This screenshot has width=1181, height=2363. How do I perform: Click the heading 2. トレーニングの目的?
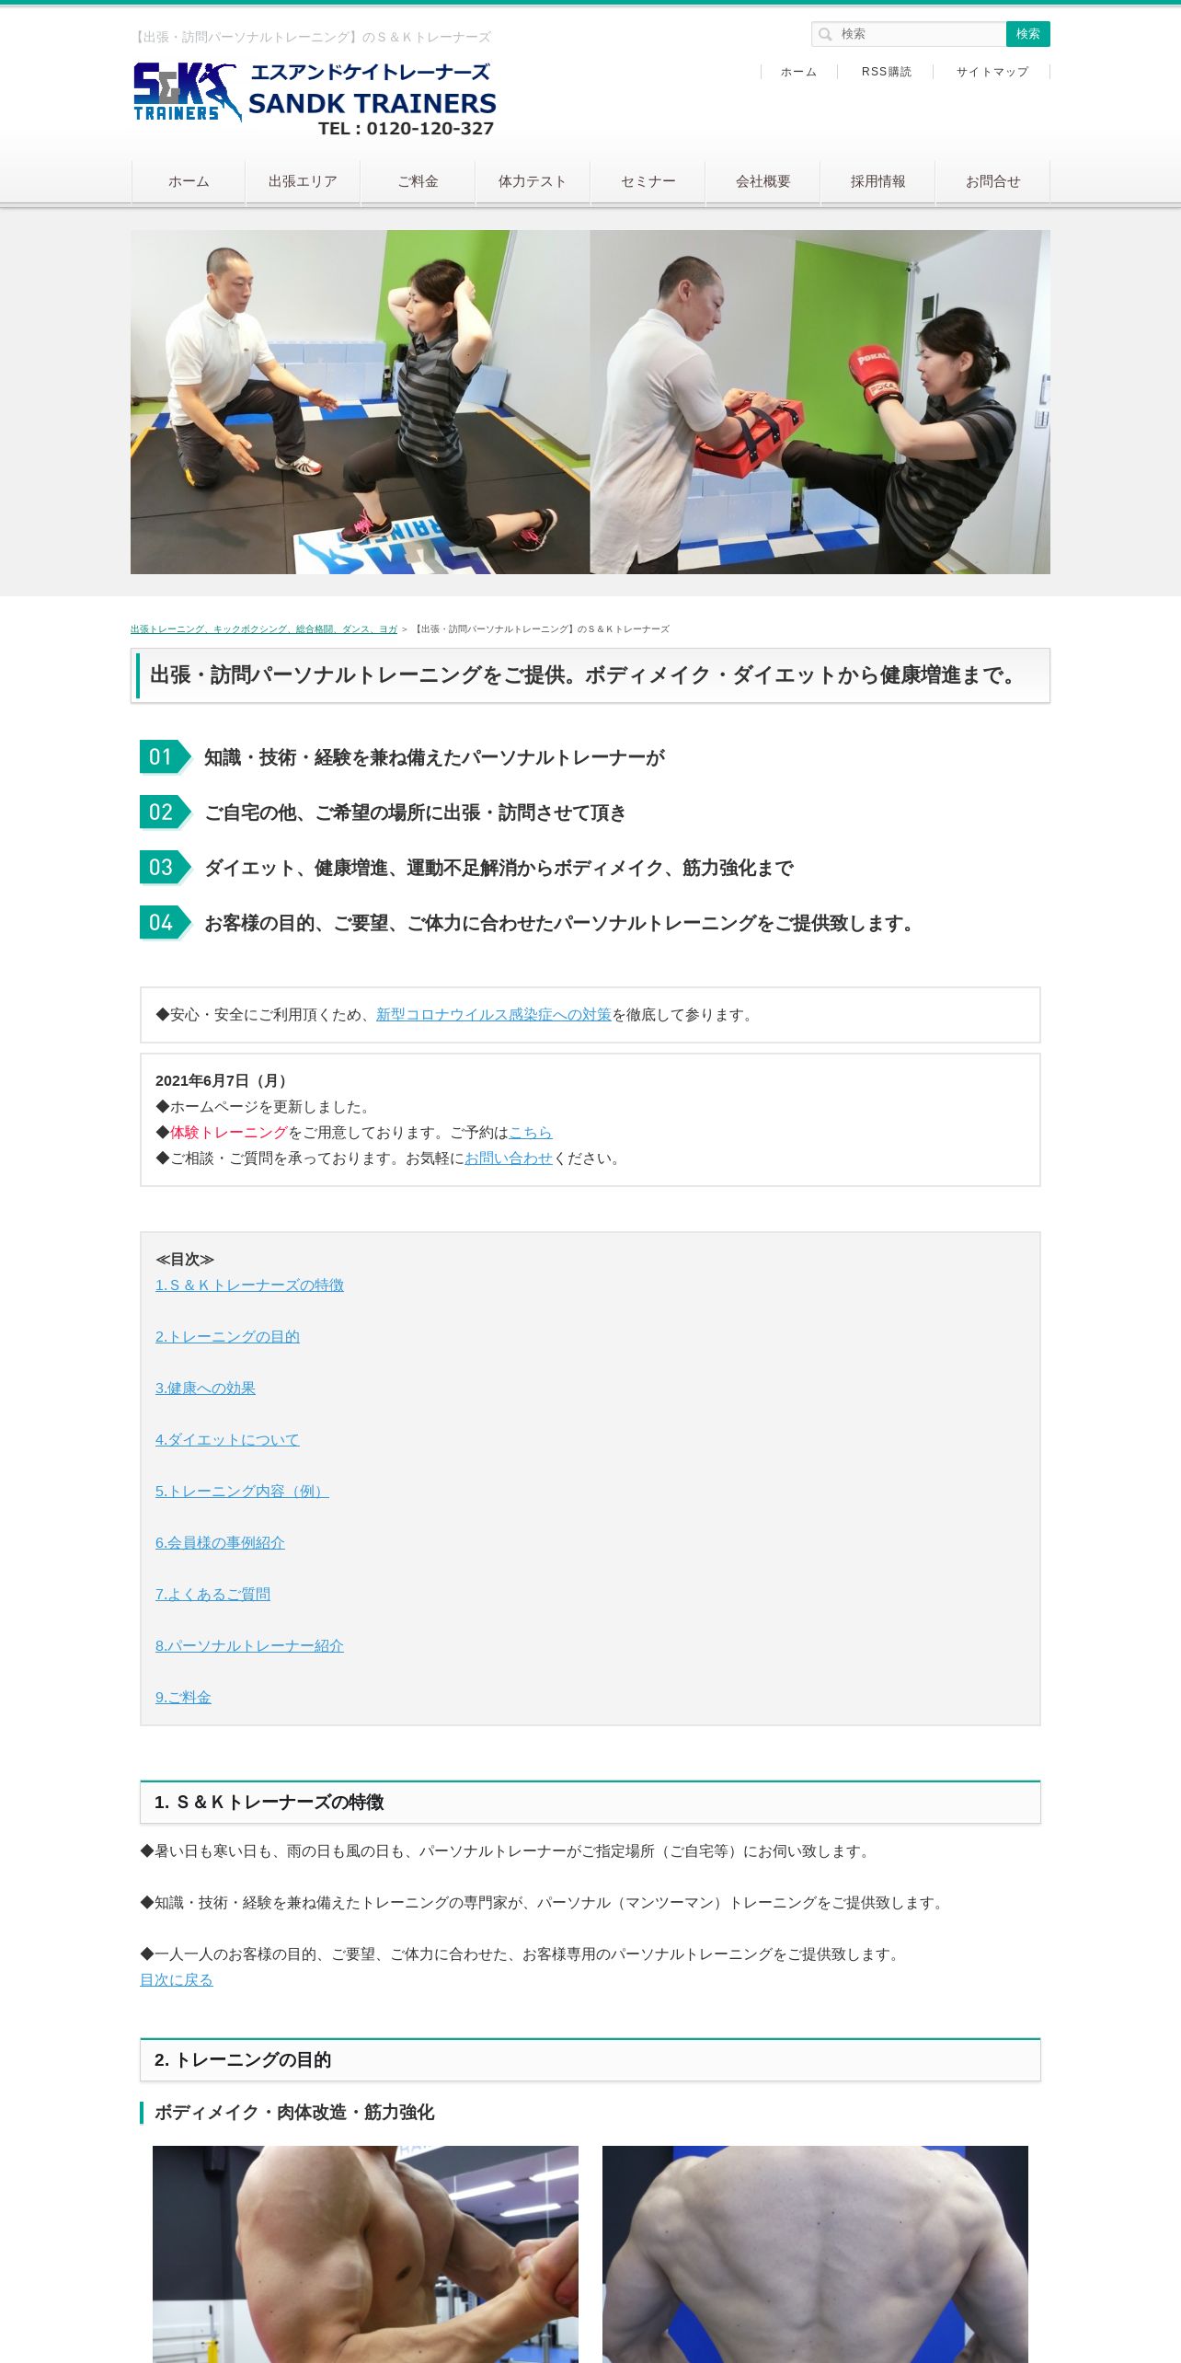click(243, 2059)
